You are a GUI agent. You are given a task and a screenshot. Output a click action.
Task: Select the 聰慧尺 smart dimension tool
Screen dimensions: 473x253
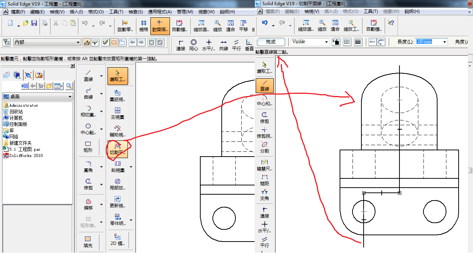click(264, 165)
